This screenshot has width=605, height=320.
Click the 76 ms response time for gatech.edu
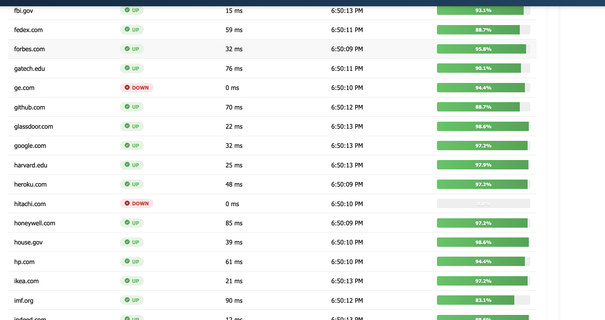pos(234,68)
